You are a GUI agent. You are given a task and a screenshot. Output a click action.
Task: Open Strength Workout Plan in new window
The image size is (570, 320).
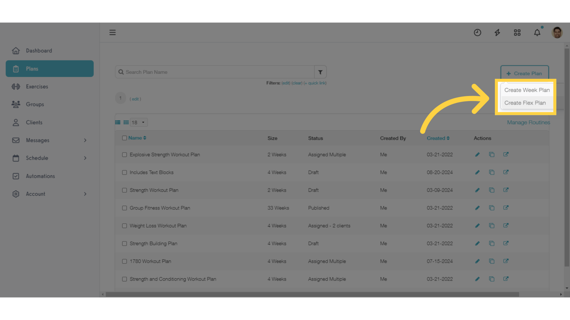coord(506,190)
